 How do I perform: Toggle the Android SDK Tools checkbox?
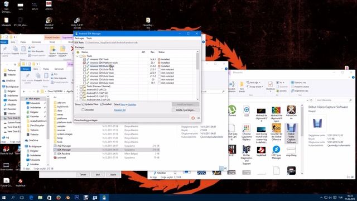coord(84,60)
